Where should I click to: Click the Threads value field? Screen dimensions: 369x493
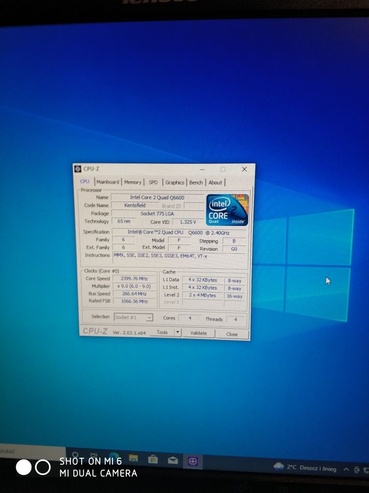(x=235, y=319)
